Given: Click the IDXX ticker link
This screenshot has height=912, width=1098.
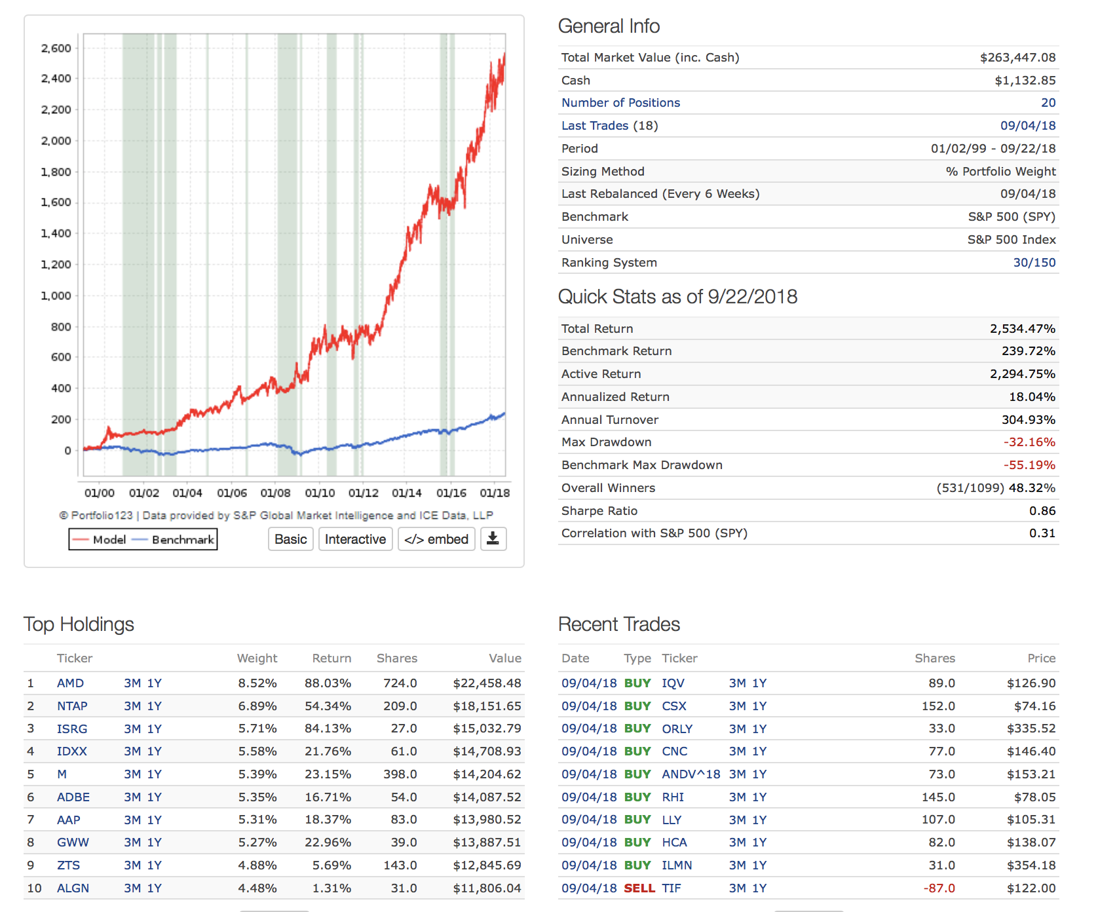Looking at the screenshot, I should [x=71, y=751].
